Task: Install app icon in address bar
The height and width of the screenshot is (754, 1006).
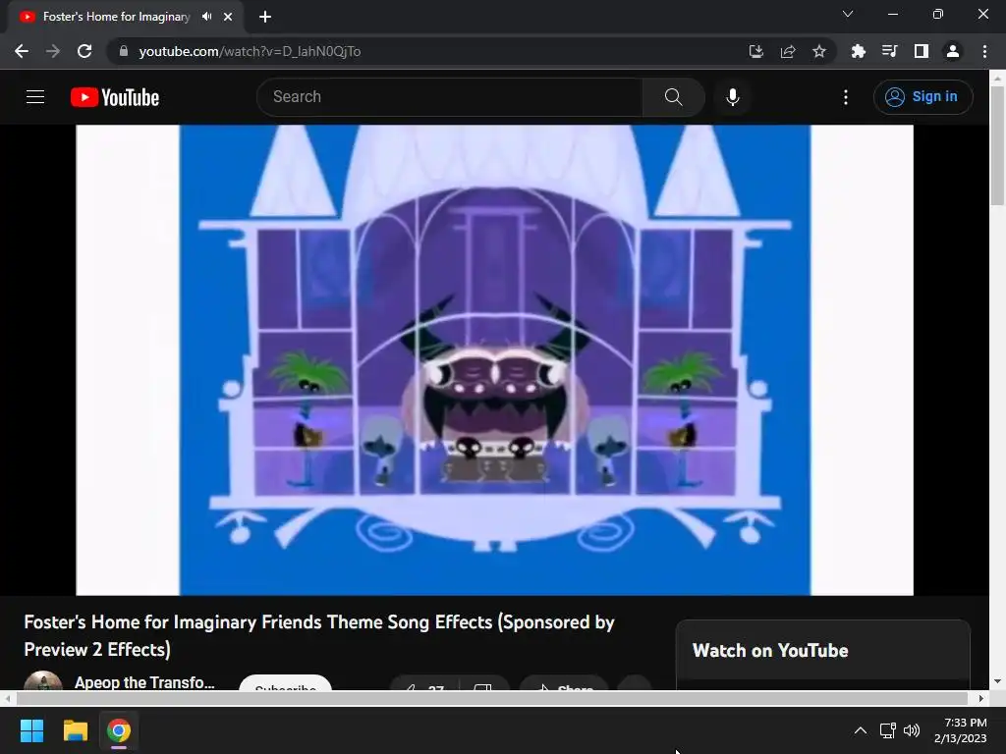Action: click(755, 51)
